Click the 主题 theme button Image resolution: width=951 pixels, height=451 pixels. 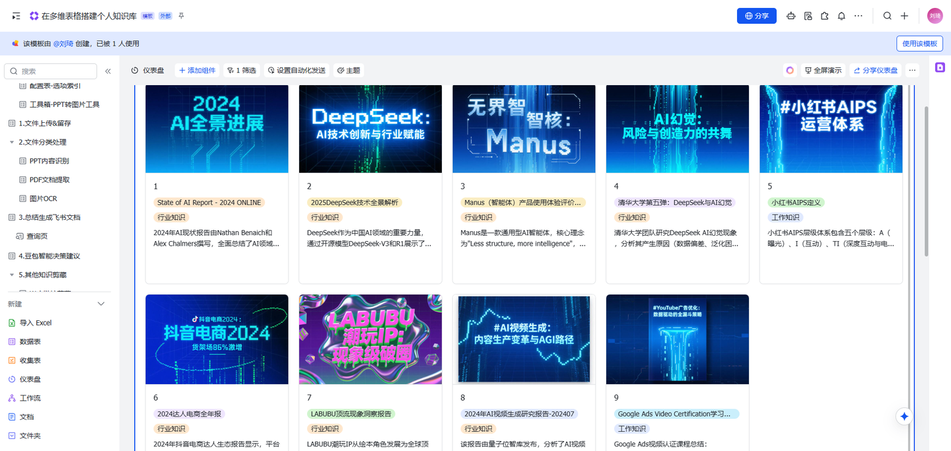(348, 70)
